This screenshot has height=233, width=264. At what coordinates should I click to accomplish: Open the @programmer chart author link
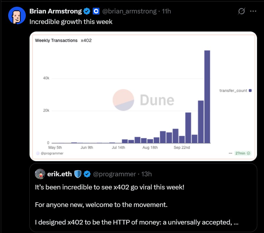[50, 153]
